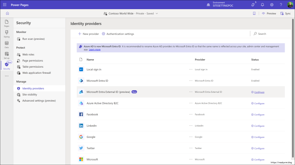The height and width of the screenshot is (165, 295).
Task: Go to the Home icon
Action: (7, 13)
